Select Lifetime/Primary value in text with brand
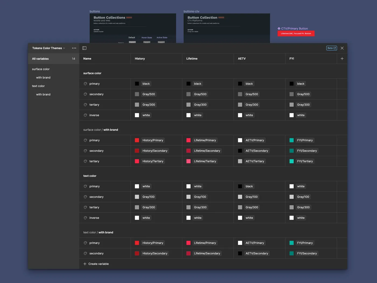The image size is (377, 283). click(205, 243)
